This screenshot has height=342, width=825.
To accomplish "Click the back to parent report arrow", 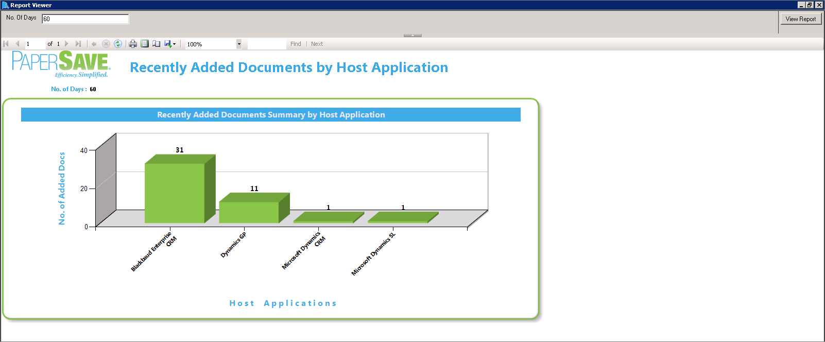I will [94, 44].
